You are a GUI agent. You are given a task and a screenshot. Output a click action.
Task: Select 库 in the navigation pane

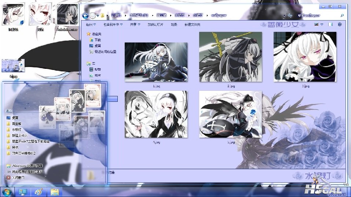[x=94, y=63]
